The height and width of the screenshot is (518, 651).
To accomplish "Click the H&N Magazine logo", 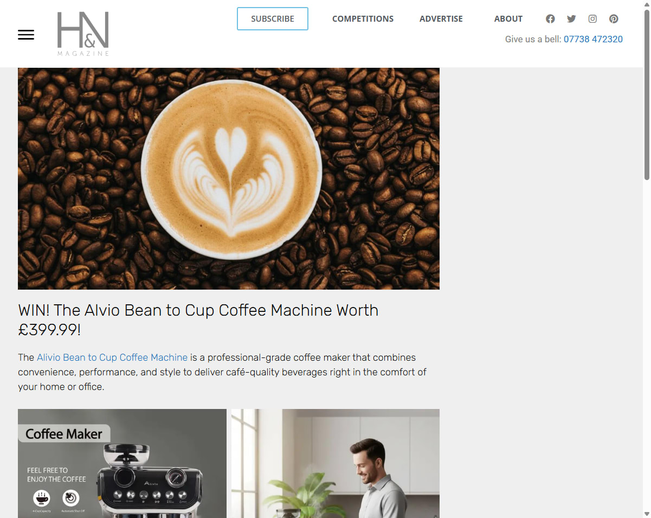I will [83, 34].
